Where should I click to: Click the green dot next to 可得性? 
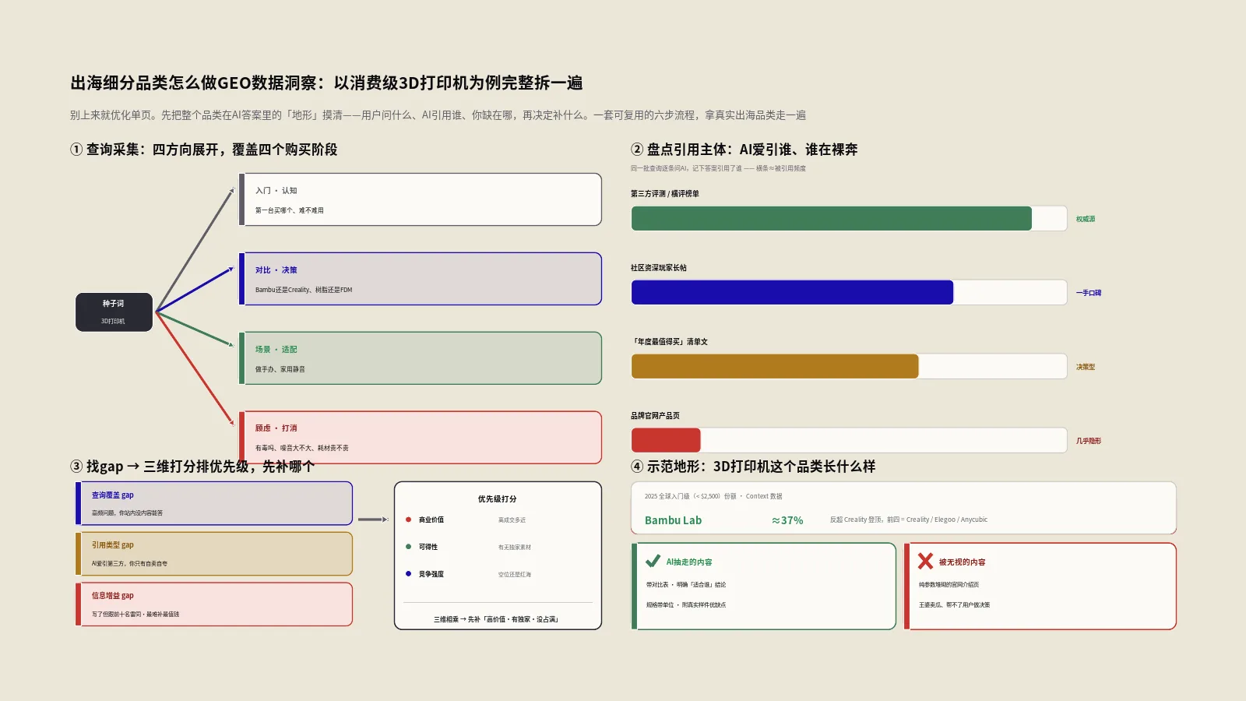tap(408, 547)
